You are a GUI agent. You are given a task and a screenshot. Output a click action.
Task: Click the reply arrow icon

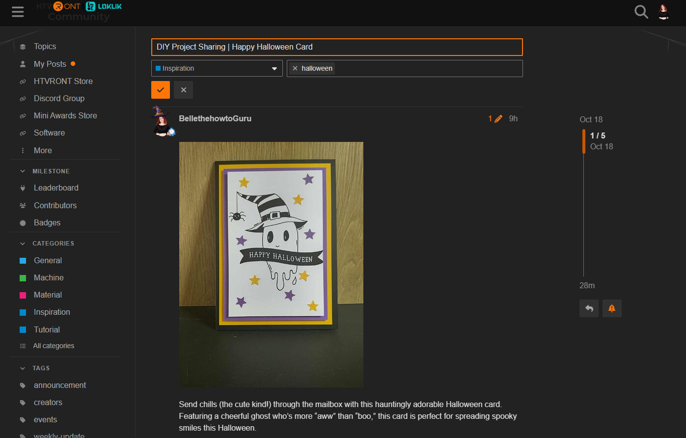[x=589, y=308]
